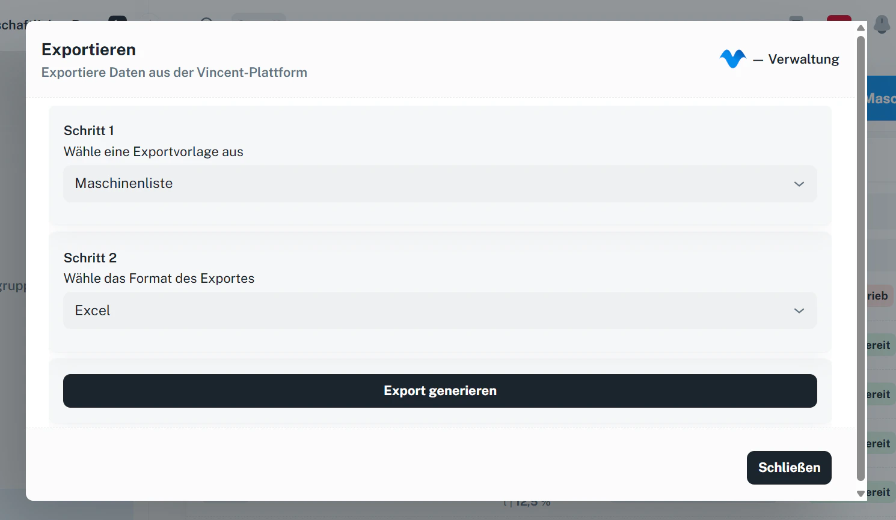Click the dialog scrollbar up arrow

point(861,28)
